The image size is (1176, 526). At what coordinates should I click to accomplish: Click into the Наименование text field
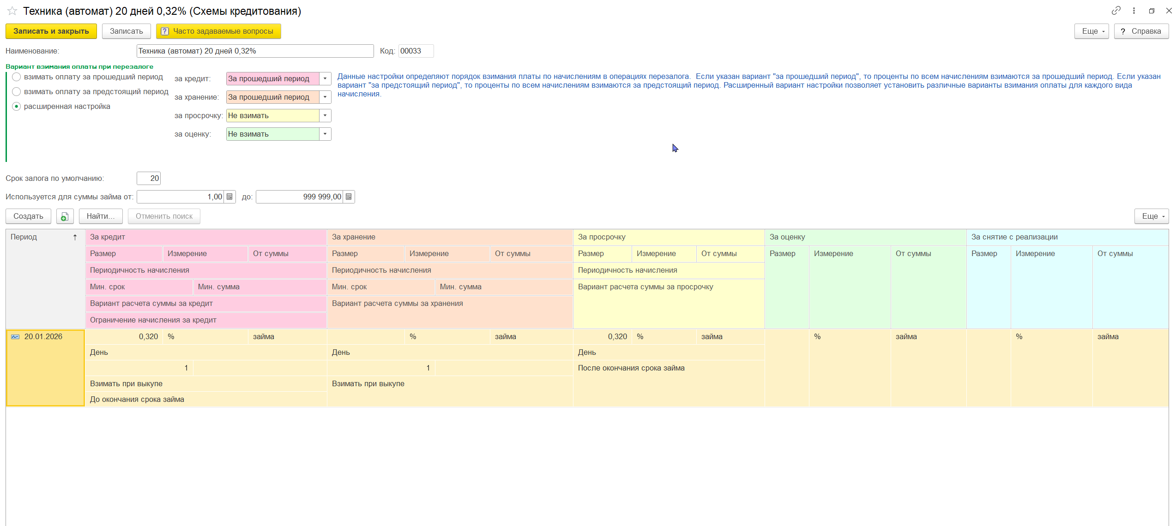254,51
